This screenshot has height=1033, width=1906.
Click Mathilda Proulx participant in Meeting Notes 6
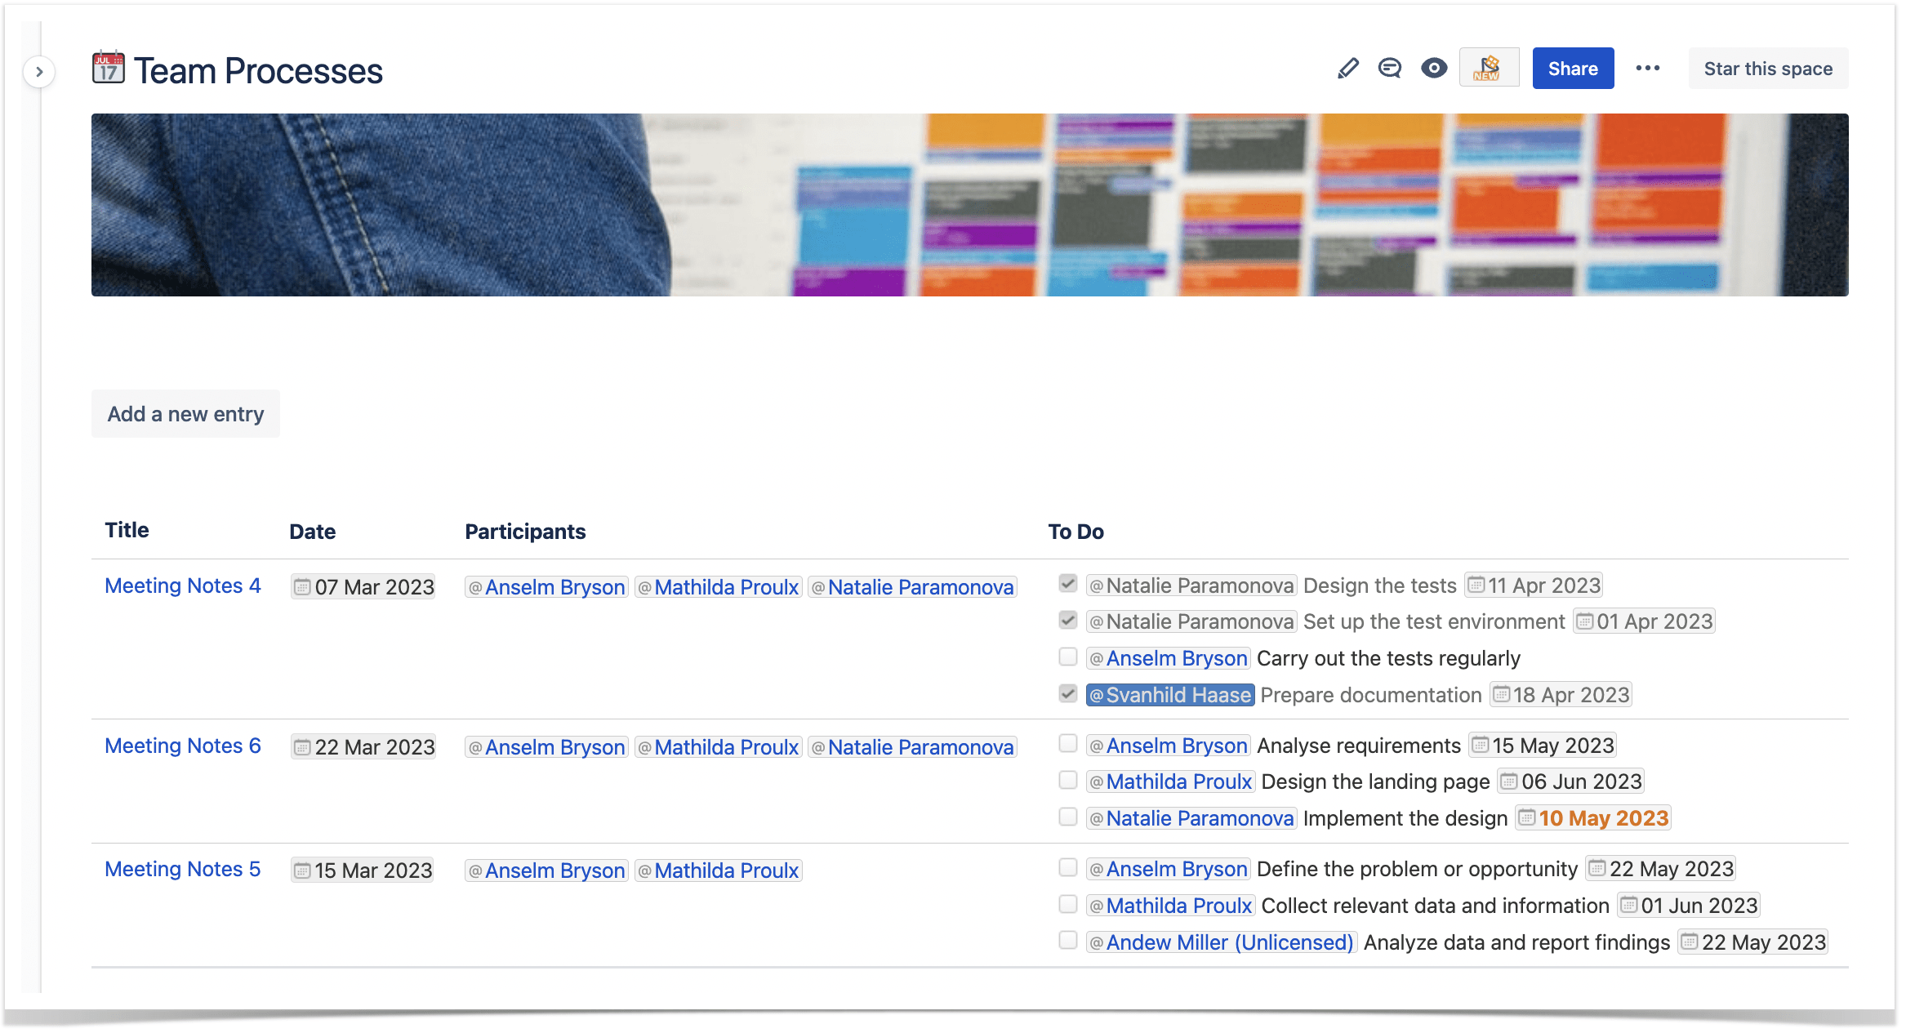pos(719,747)
